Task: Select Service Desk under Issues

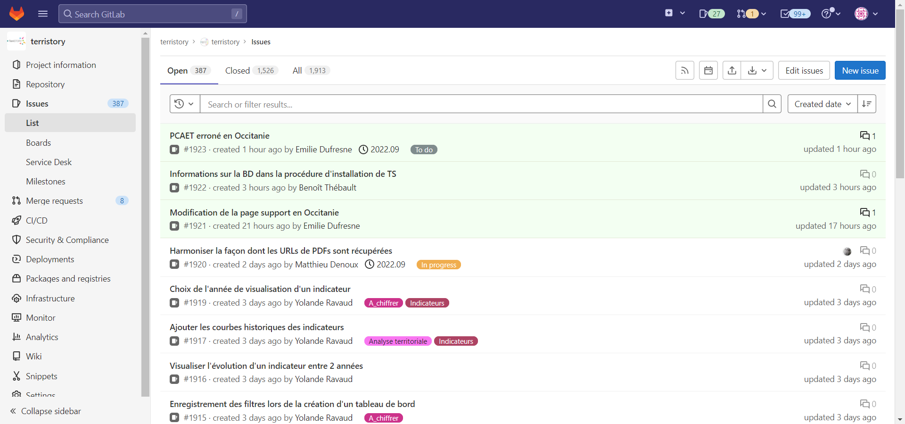Action: point(70,162)
